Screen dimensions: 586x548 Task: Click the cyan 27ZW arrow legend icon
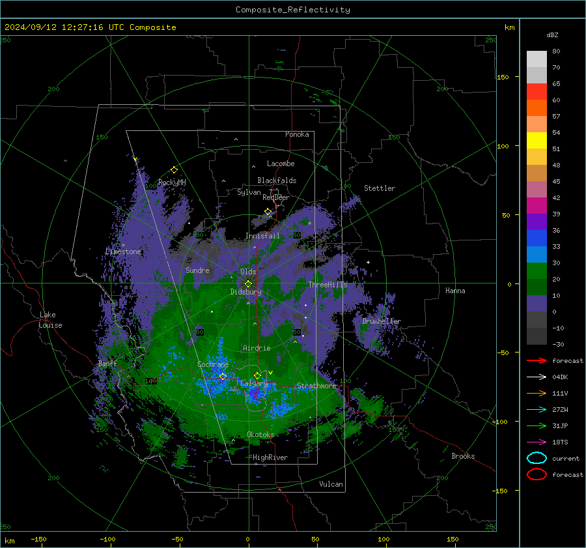click(x=537, y=410)
